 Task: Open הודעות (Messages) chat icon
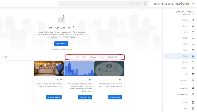193,50
